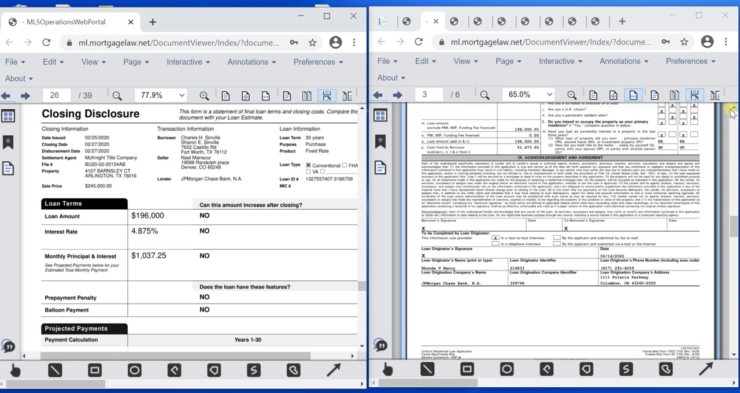This screenshot has width=740, height=393.
Task: Zoom in on the right document viewer
Action: (572, 95)
